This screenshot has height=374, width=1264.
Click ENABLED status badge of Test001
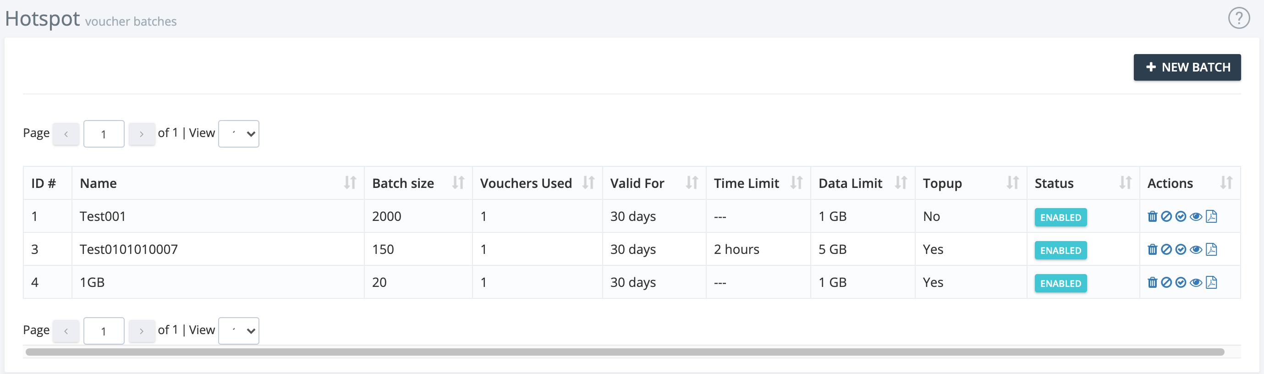(x=1061, y=217)
